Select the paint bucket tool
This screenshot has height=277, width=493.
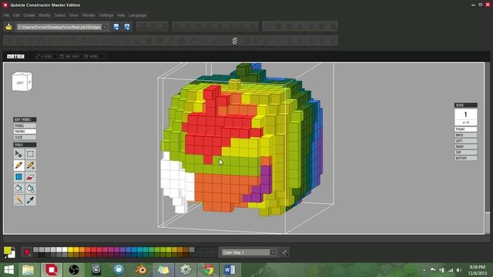coord(18,189)
